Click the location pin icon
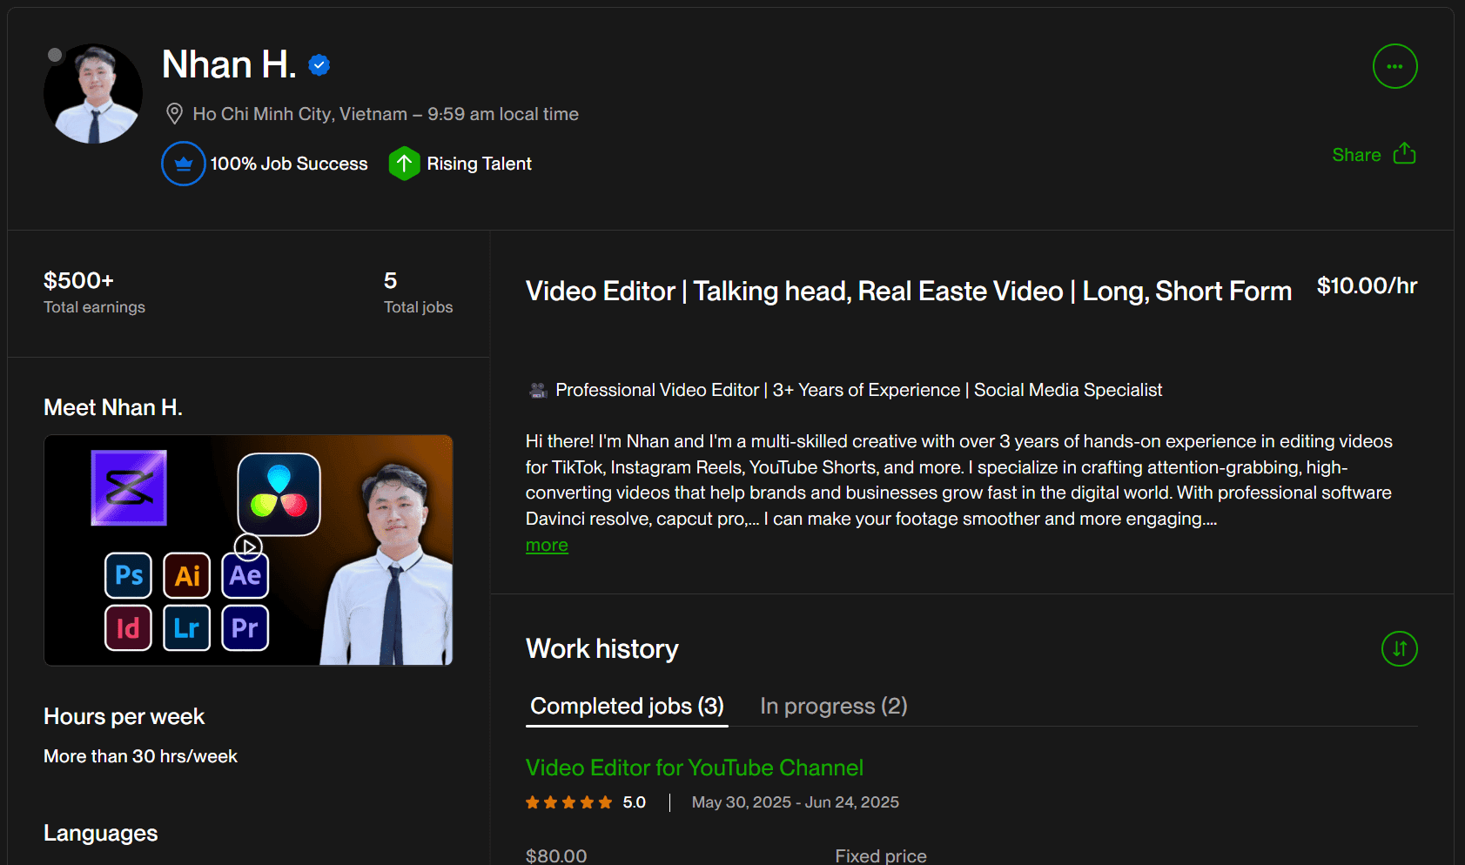 click(174, 114)
